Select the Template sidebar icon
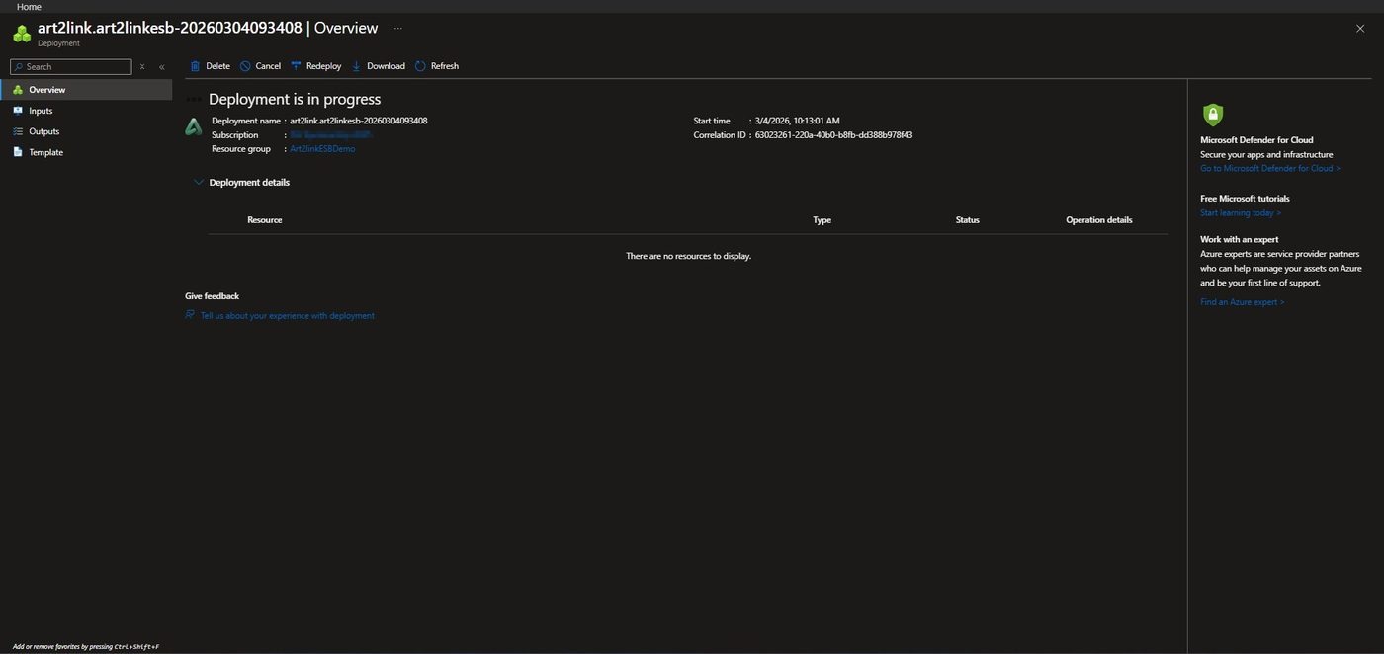1384x654 pixels. [19, 152]
